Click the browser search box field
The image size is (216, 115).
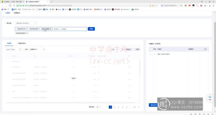coord(170,6)
